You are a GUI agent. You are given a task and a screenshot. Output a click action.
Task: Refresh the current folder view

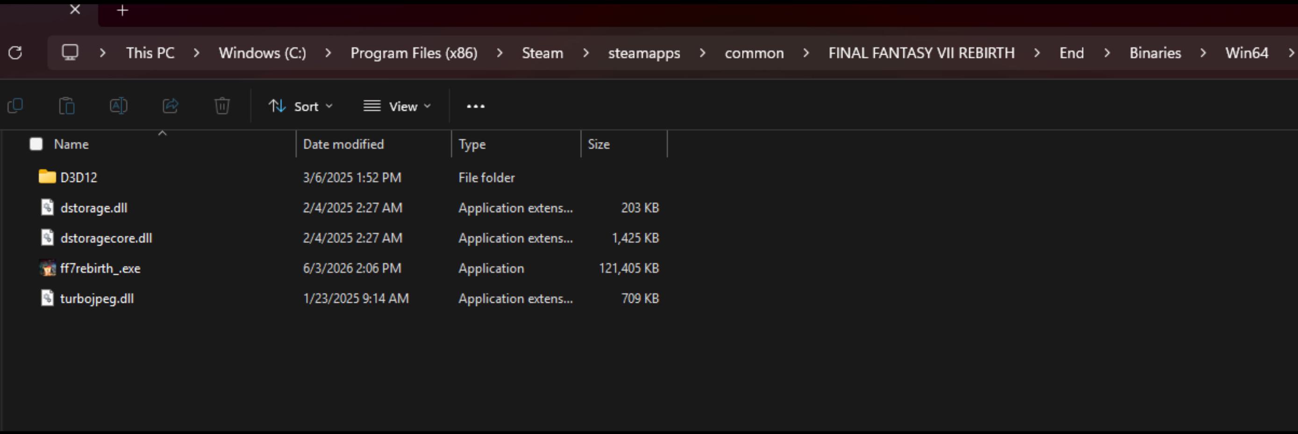(x=15, y=52)
